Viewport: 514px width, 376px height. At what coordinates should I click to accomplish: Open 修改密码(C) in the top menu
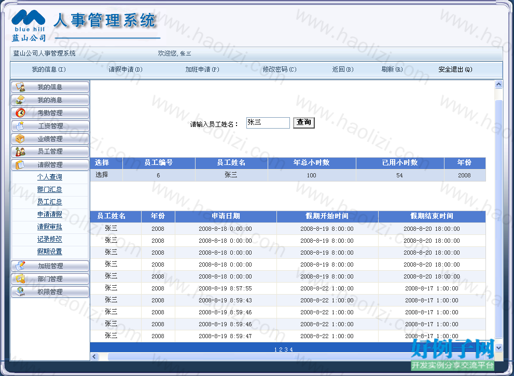click(x=280, y=69)
